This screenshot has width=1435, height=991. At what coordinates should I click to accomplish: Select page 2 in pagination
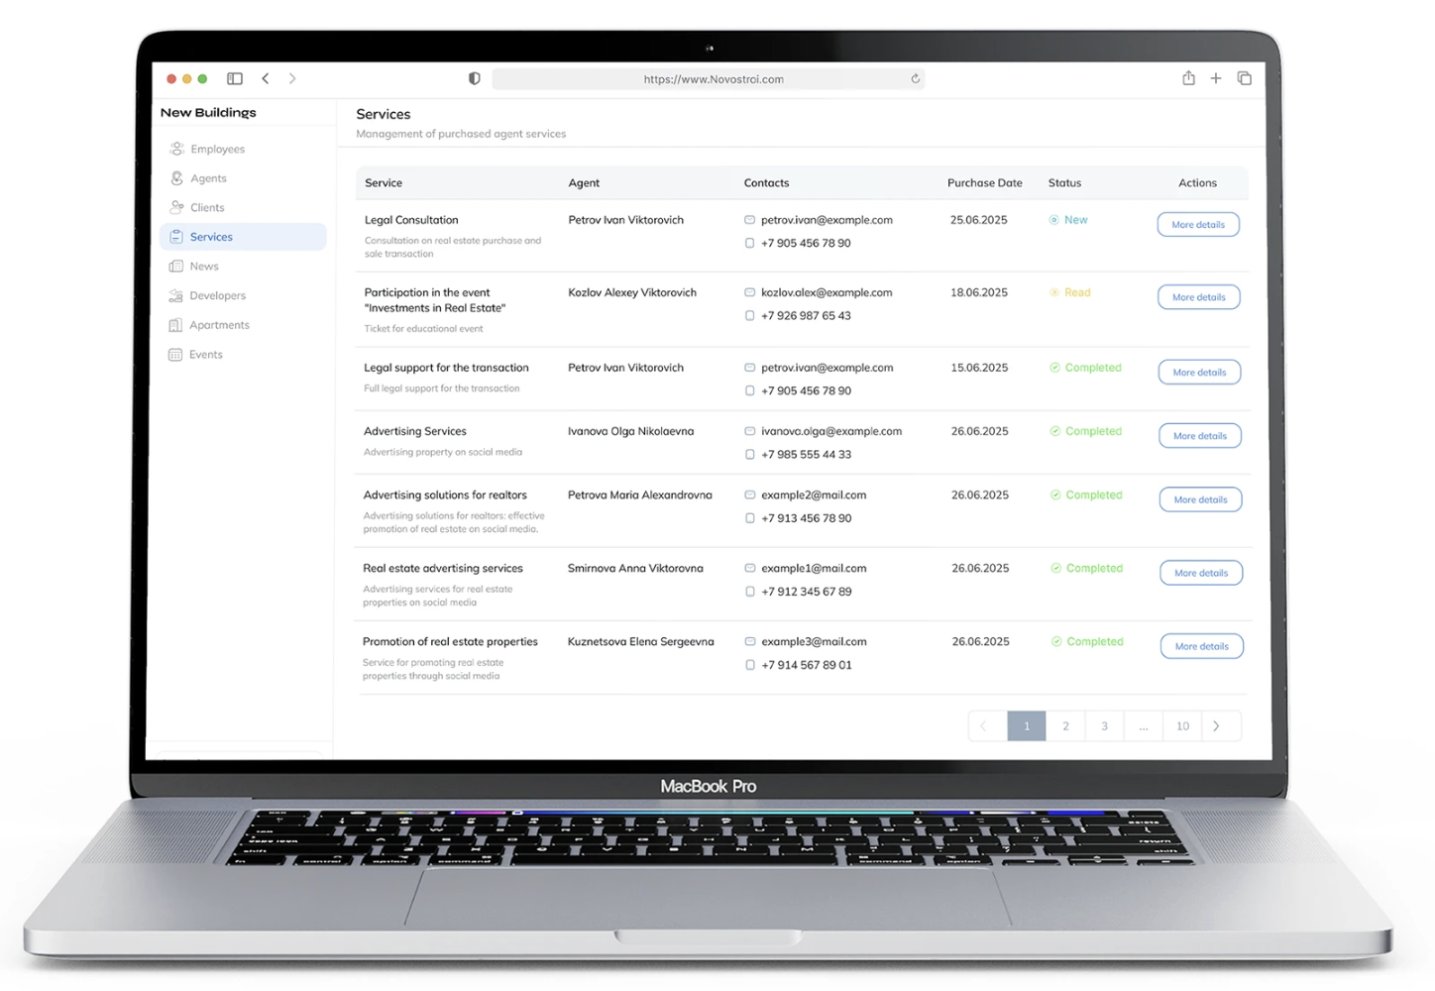(x=1065, y=726)
